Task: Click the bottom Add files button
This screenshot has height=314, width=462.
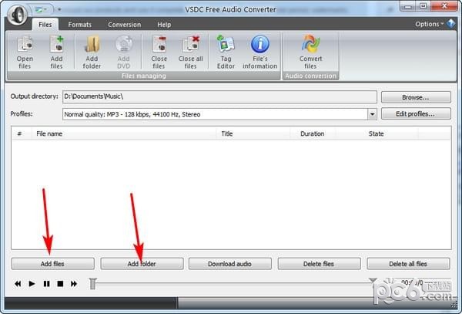Action: pos(53,264)
